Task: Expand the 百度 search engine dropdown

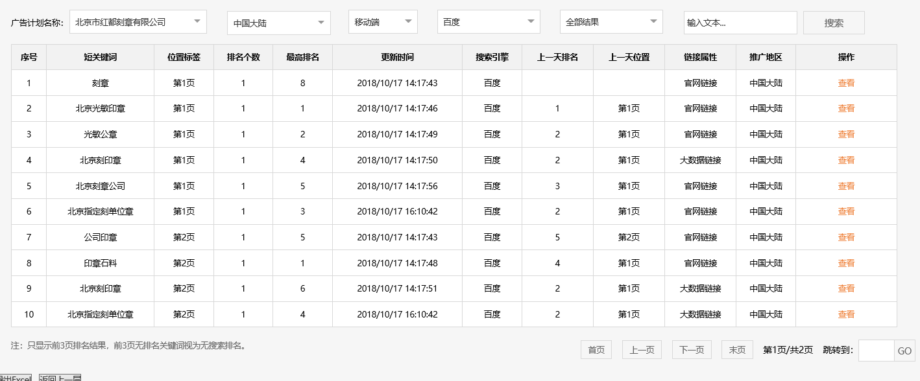Action: 488,21
